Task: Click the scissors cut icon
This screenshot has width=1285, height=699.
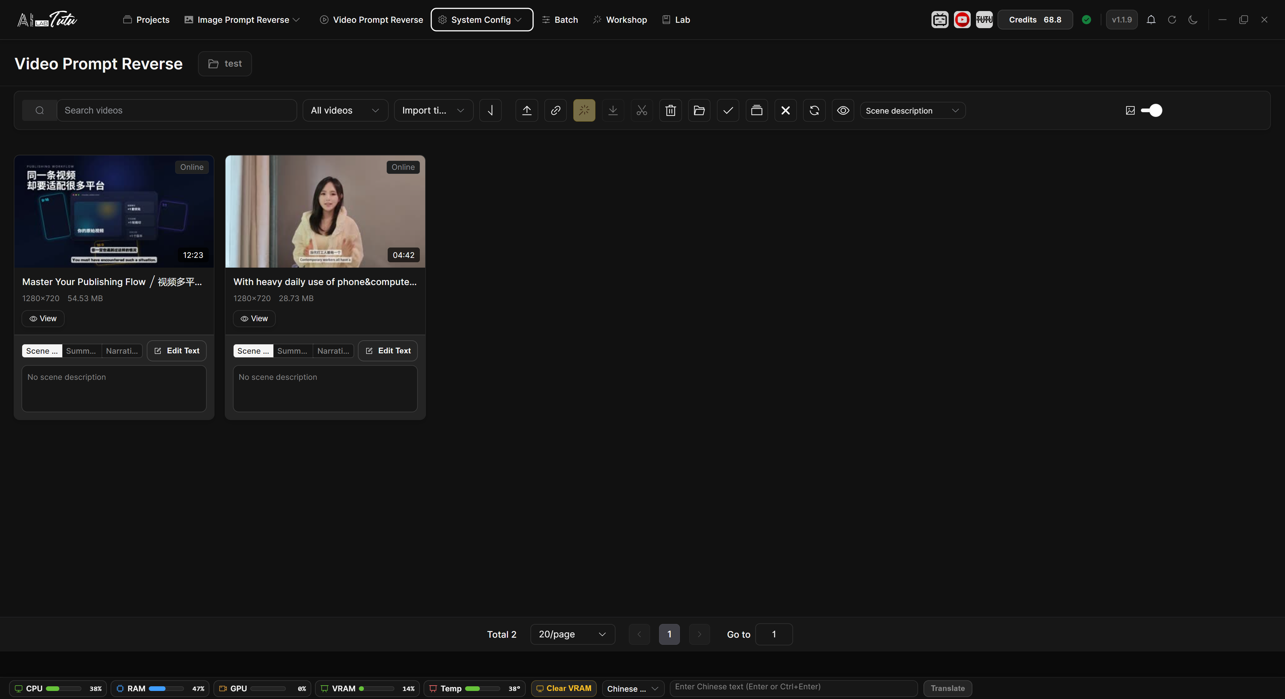Action: coord(642,110)
